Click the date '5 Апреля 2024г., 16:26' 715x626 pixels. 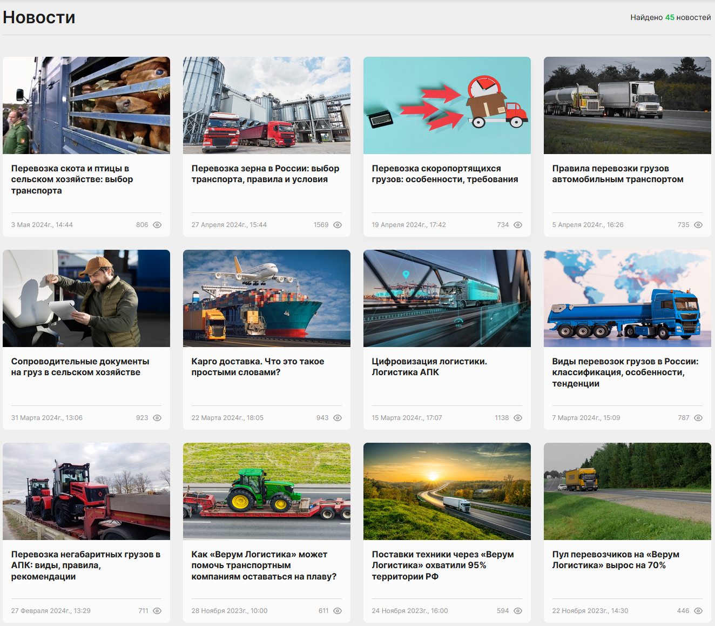588,225
